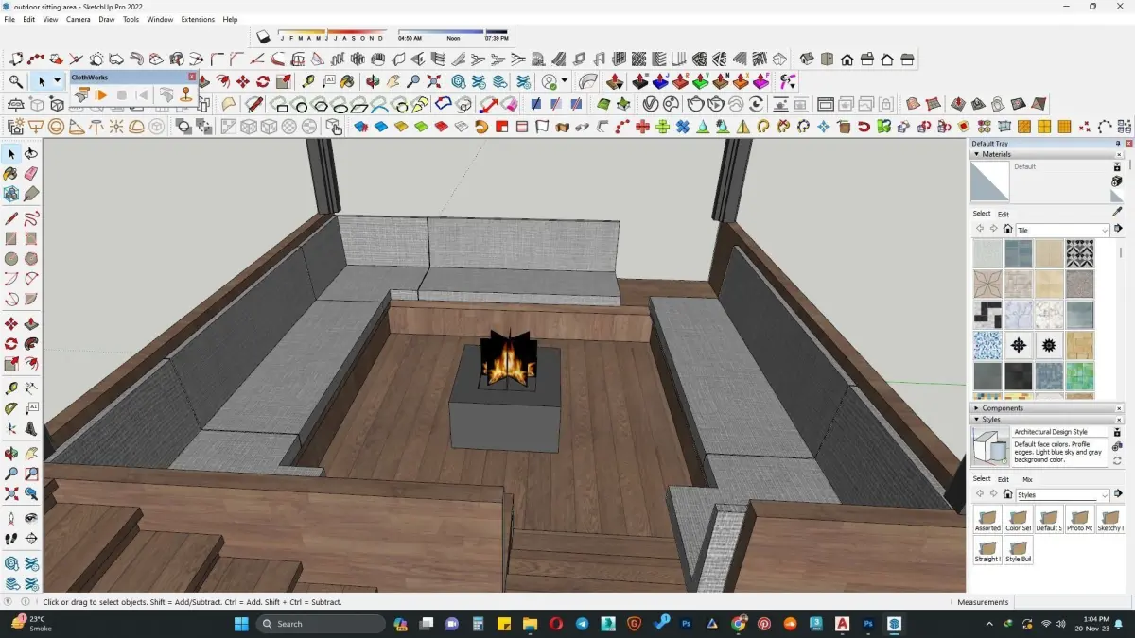
Task: Open the Style Builder folder
Action: [x=1018, y=551]
